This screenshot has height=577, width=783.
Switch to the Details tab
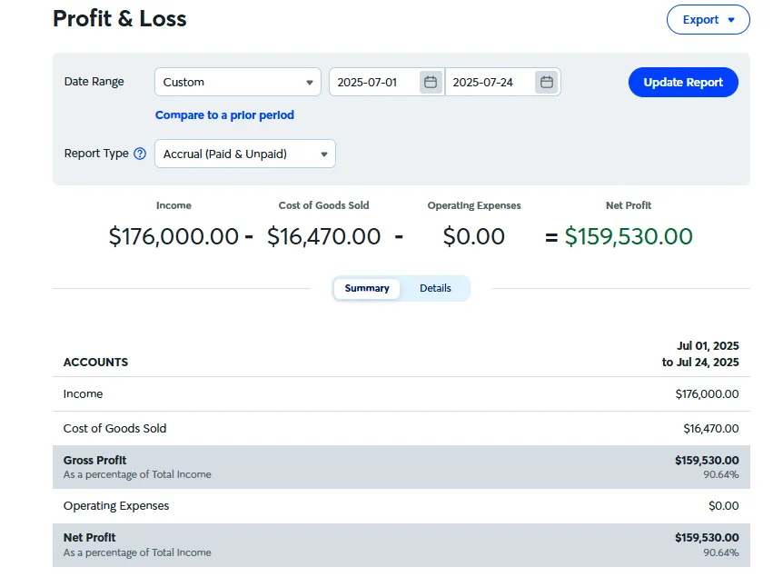(435, 288)
